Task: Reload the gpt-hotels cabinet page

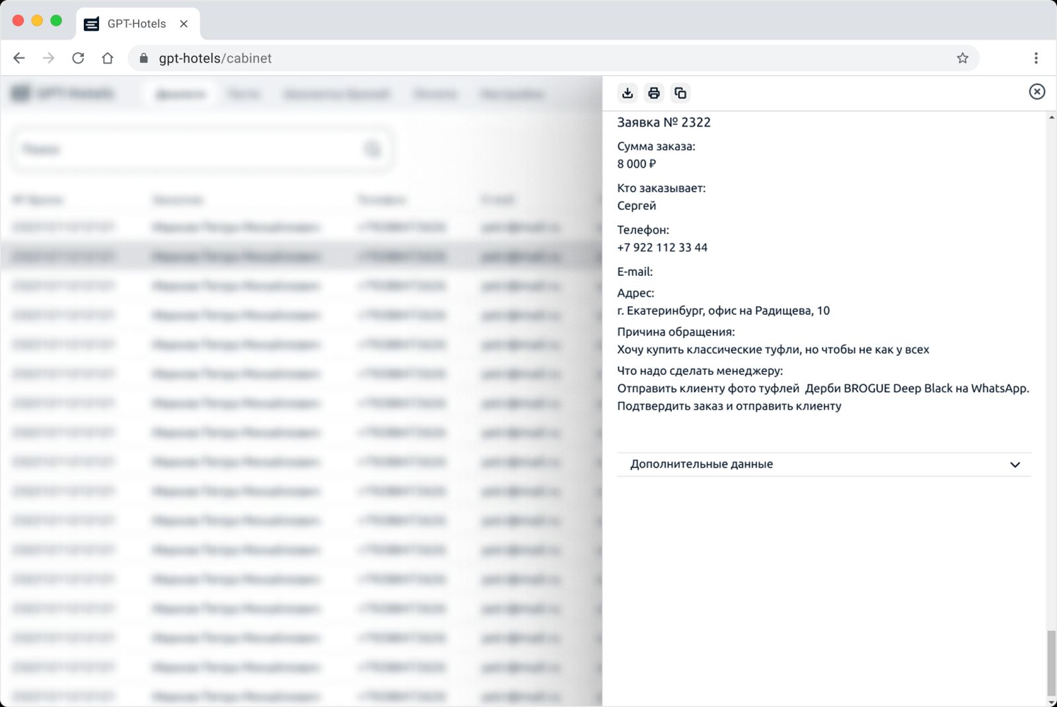Action: tap(78, 58)
